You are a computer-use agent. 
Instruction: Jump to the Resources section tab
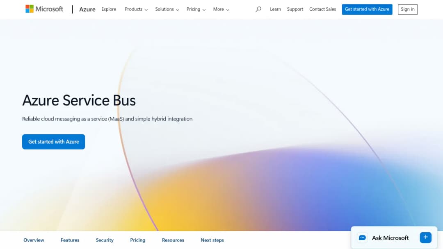pyautogui.click(x=173, y=240)
